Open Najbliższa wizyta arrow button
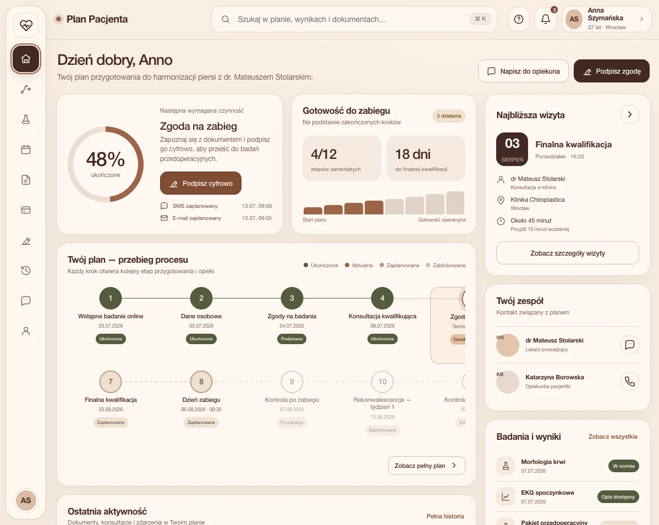This screenshot has height=525, width=659. (x=630, y=114)
